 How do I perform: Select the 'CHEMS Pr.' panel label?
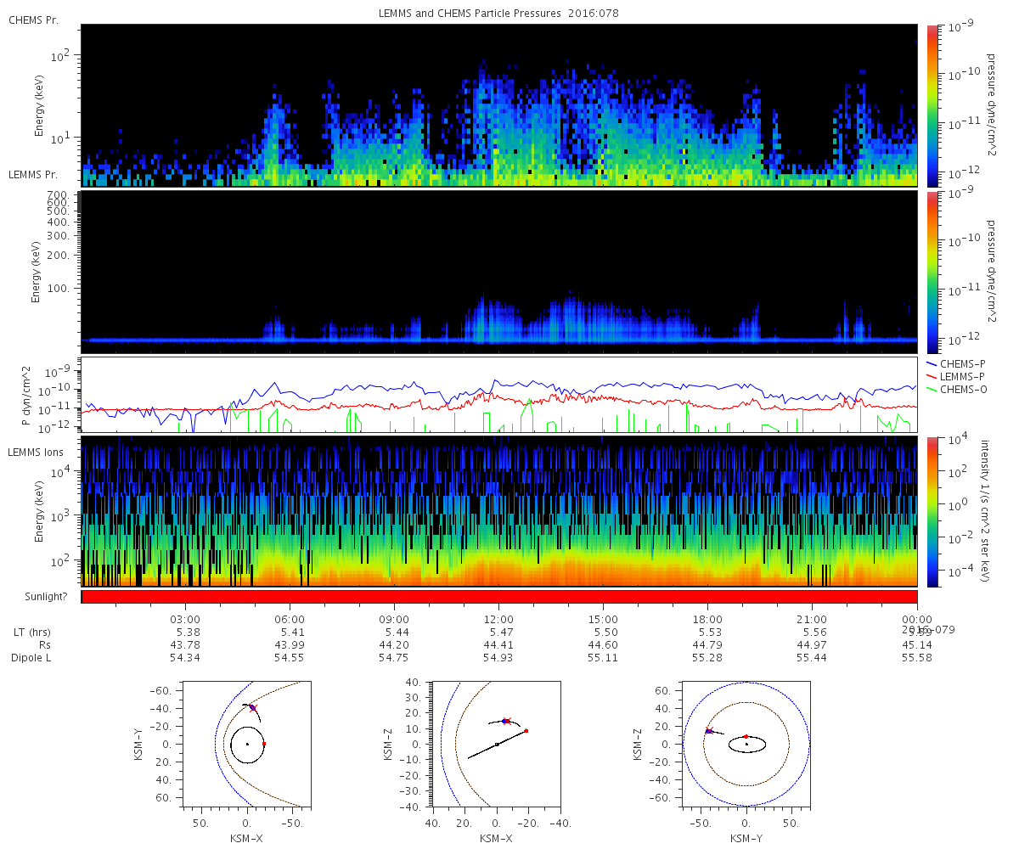(x=33, y=20)
